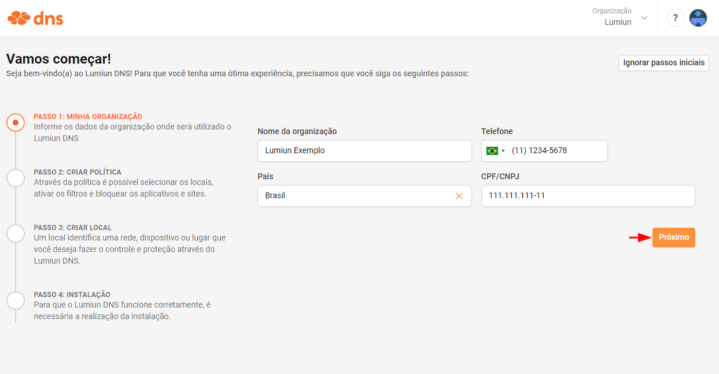Viewport: 719px width, 374px height.
Task: Click Ignorar passos iniciais button
Action: click(664, 63)
